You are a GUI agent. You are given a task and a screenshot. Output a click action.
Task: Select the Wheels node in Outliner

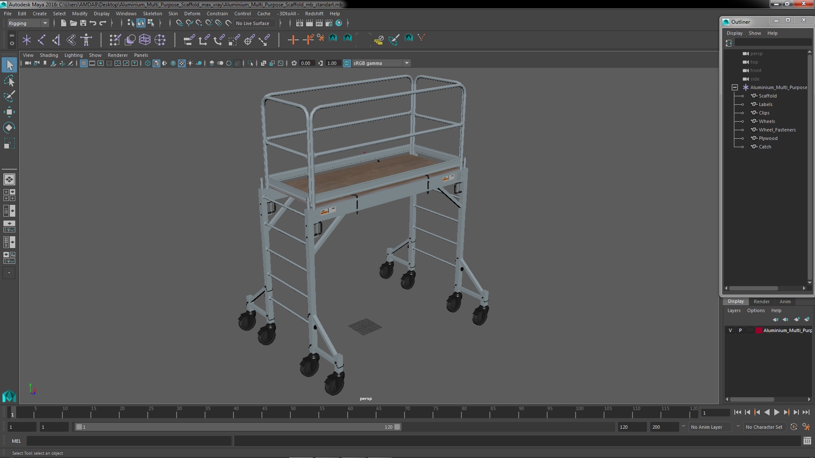click(767, 121)
